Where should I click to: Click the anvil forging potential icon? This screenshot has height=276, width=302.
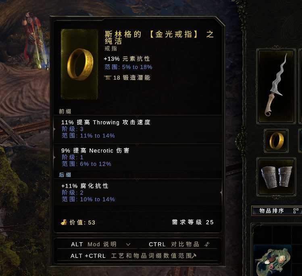pos(108,78)
